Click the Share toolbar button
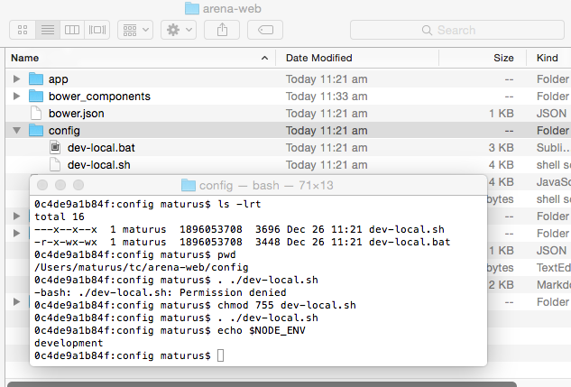 222,30
